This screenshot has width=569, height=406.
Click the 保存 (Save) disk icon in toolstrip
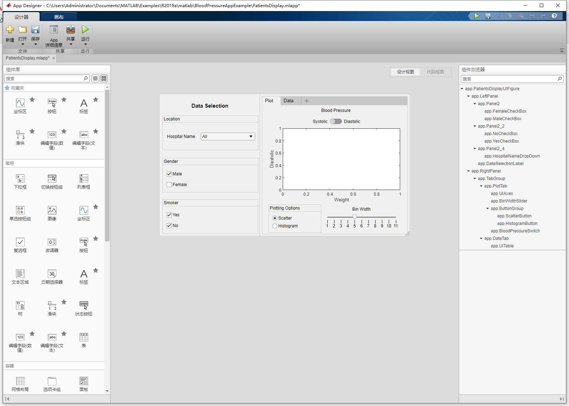(x=35, y=29)
